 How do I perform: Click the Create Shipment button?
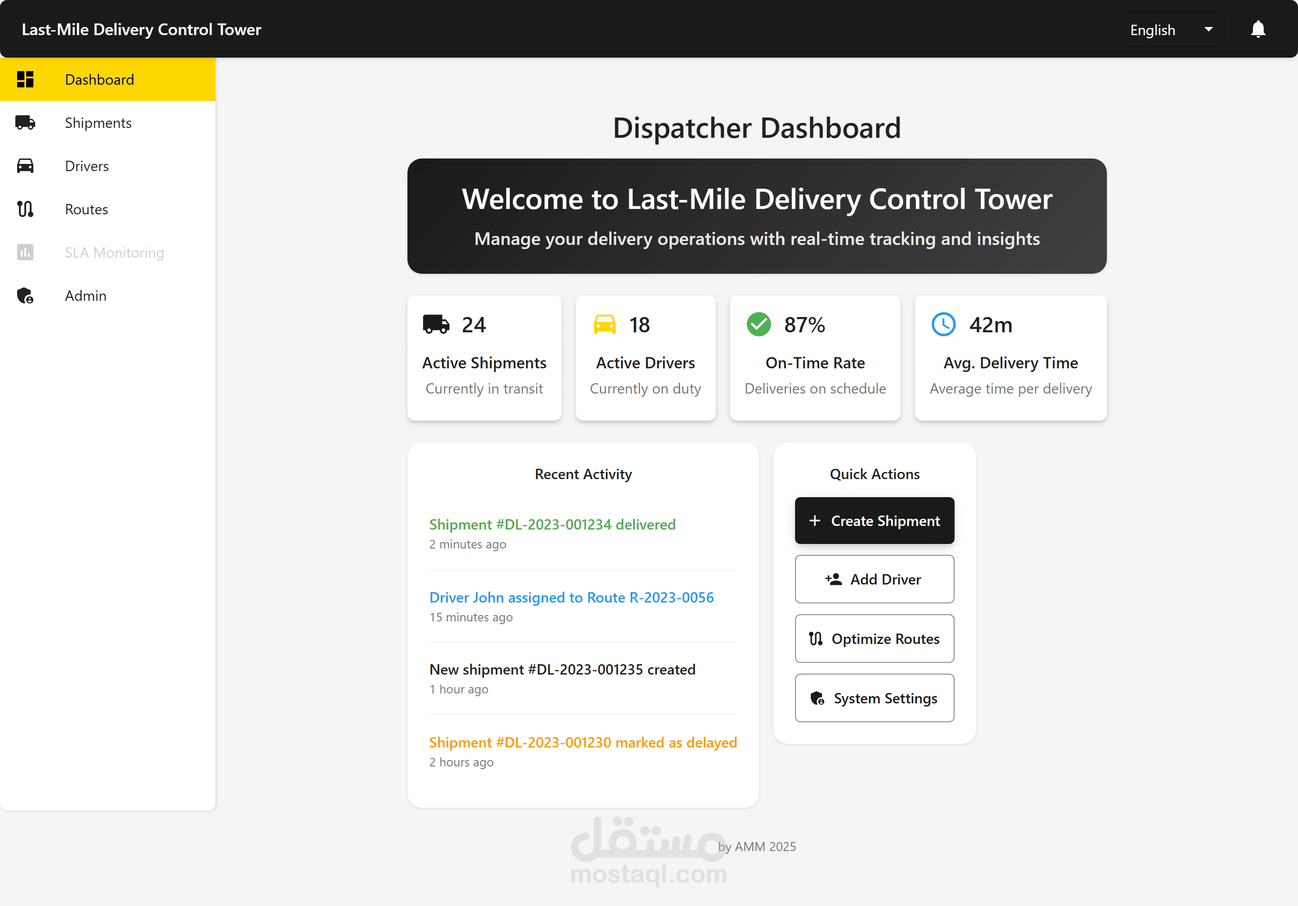[x=874, y=520]
